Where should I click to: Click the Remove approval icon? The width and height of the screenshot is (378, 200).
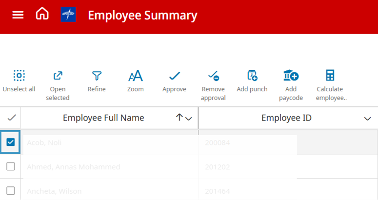213,76
